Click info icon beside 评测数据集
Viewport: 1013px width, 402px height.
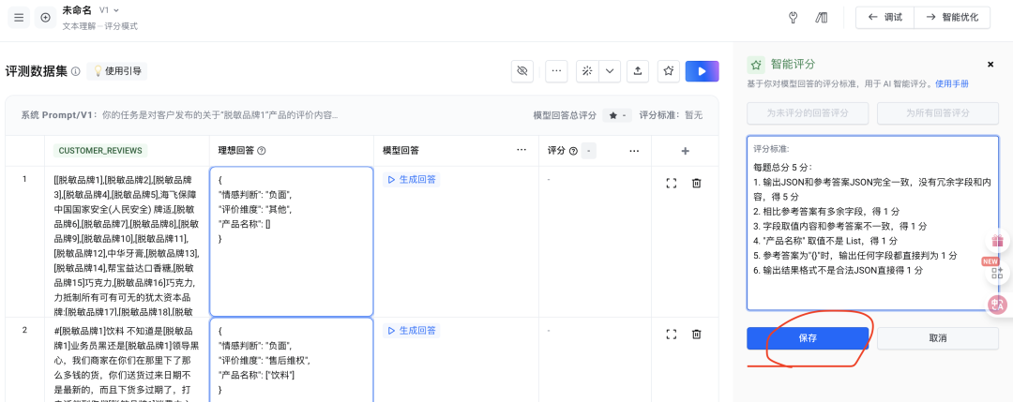point(76,71)
